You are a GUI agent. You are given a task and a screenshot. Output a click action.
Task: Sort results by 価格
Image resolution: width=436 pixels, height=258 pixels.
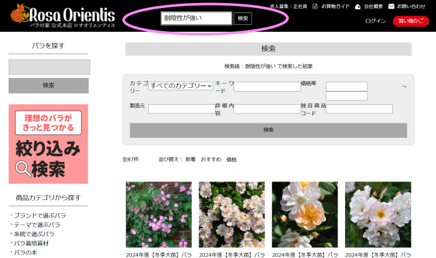coord(231,160)
